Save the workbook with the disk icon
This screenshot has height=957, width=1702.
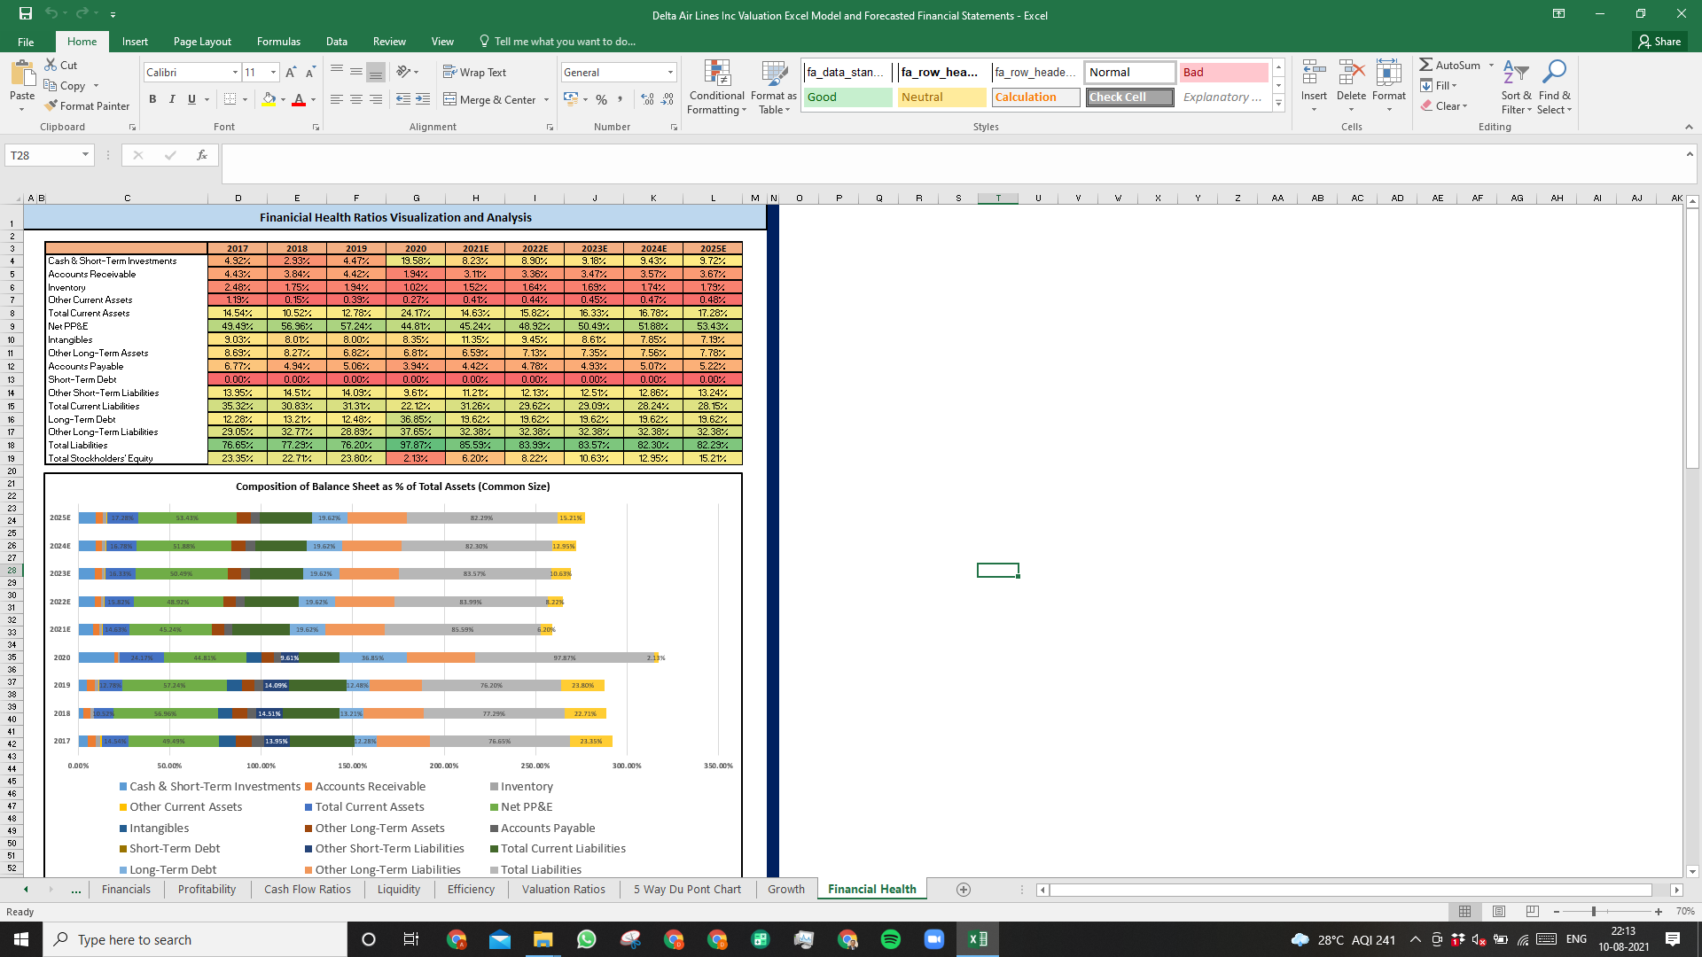pos(26,13)
